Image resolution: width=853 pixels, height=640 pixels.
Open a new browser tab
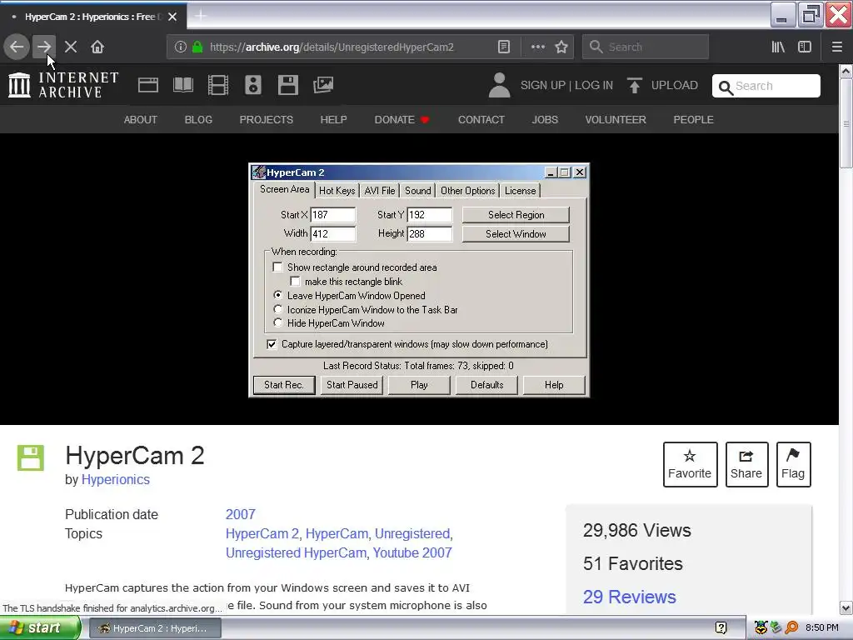pos(201,16)
